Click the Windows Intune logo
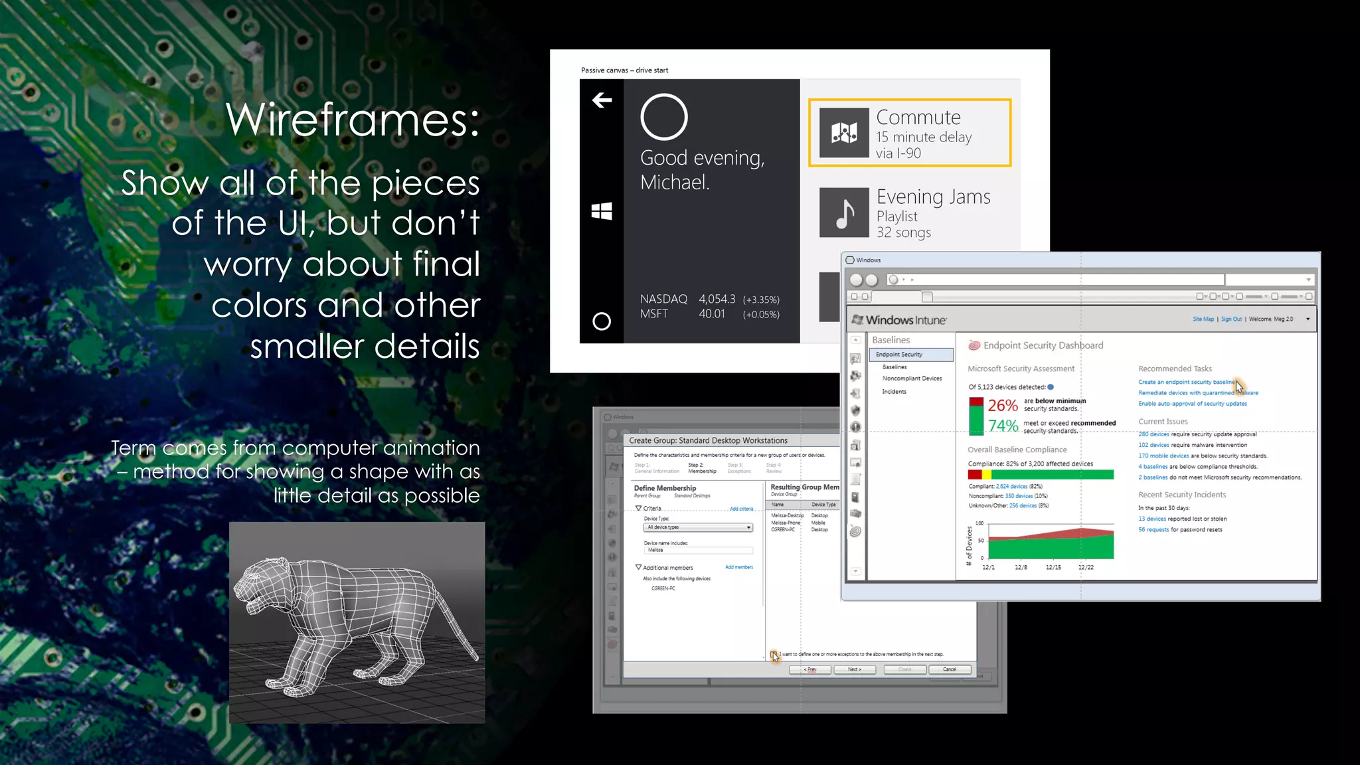 899,320
